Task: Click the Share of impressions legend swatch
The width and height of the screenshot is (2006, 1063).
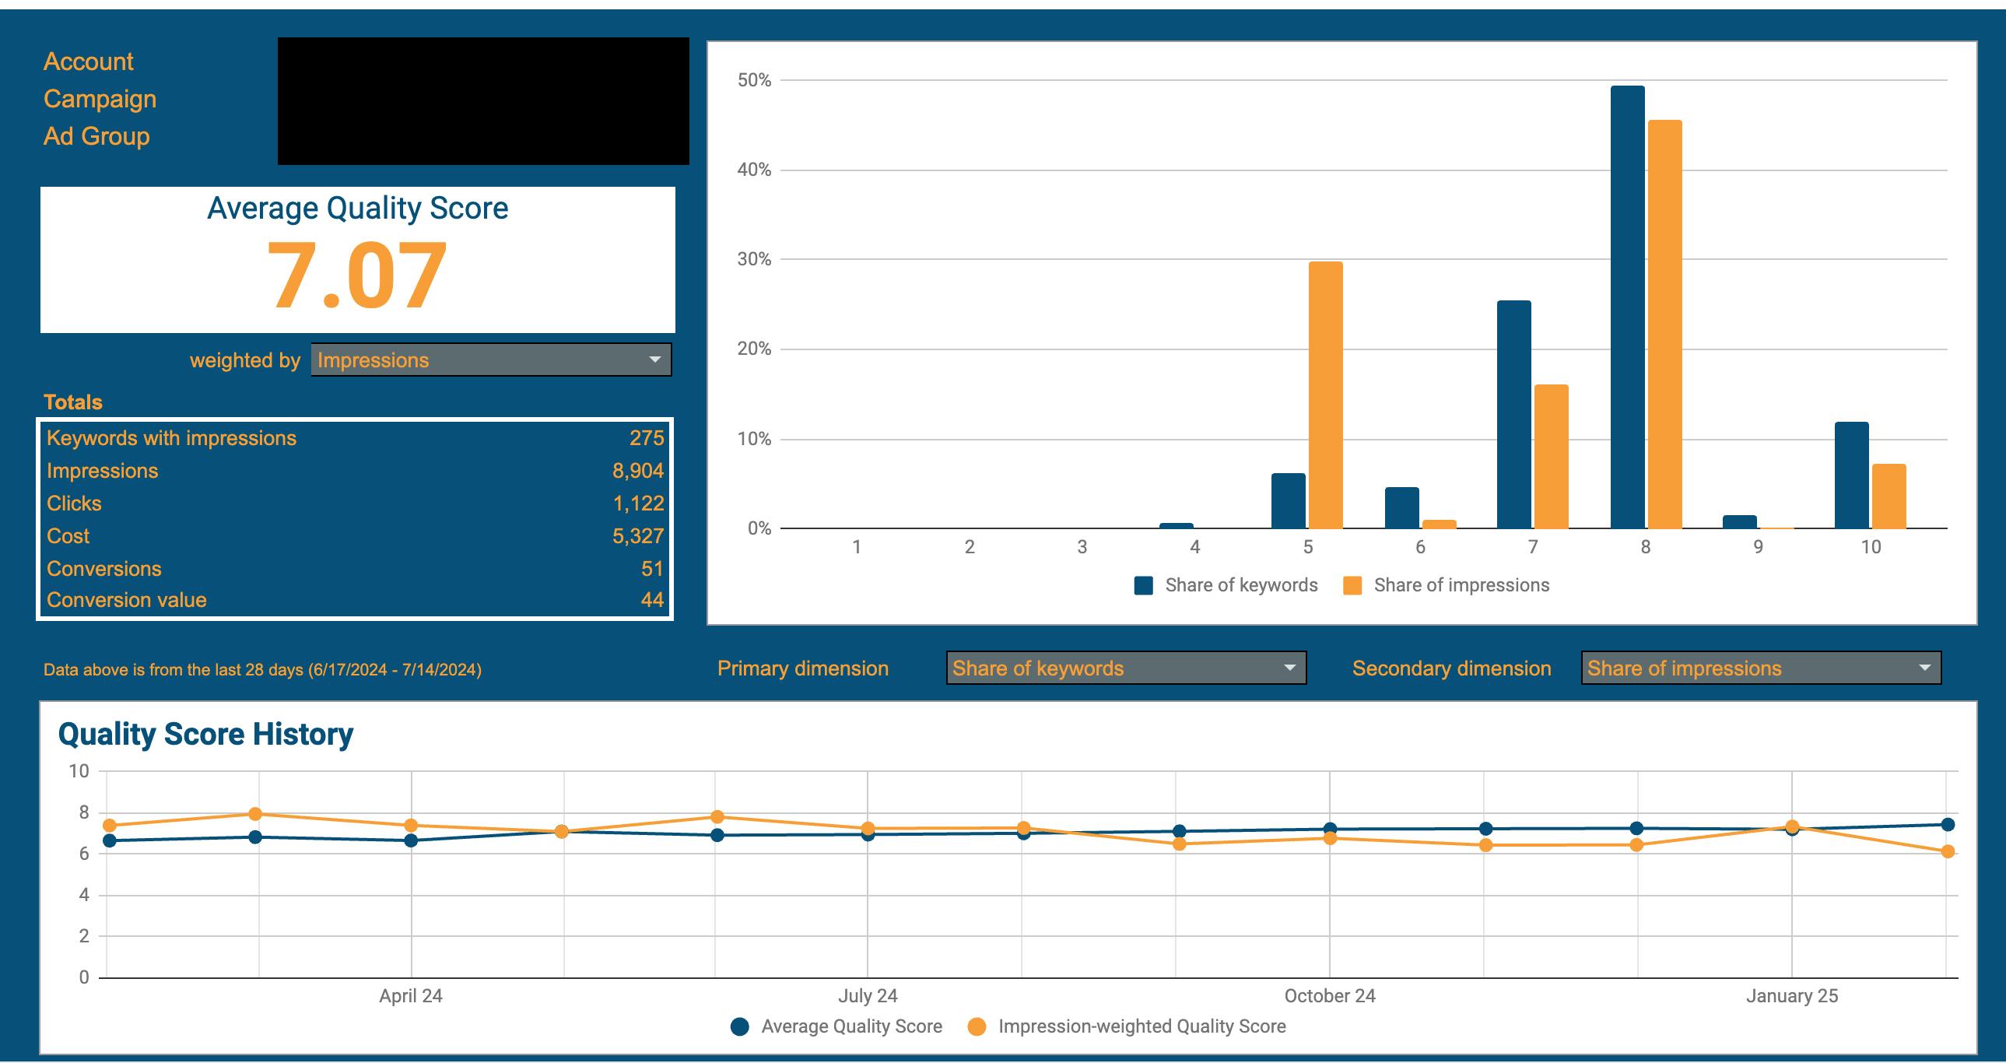Action: (1352, 586)
